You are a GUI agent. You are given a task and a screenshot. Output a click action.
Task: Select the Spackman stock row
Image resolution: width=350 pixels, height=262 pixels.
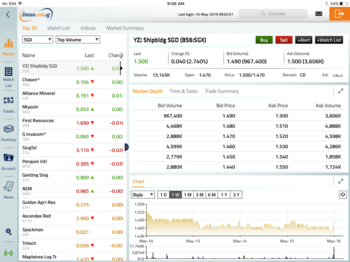click(71, 231)
